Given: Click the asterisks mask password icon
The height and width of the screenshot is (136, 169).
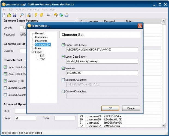Looking at the screenshot, I should click(x=49, y=15).
